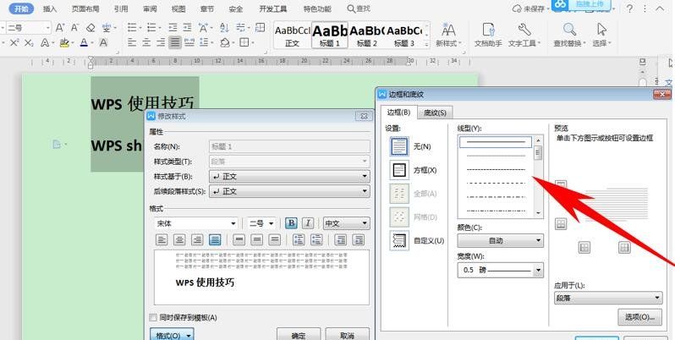Open the 文字工具 wrench tool

524,35
